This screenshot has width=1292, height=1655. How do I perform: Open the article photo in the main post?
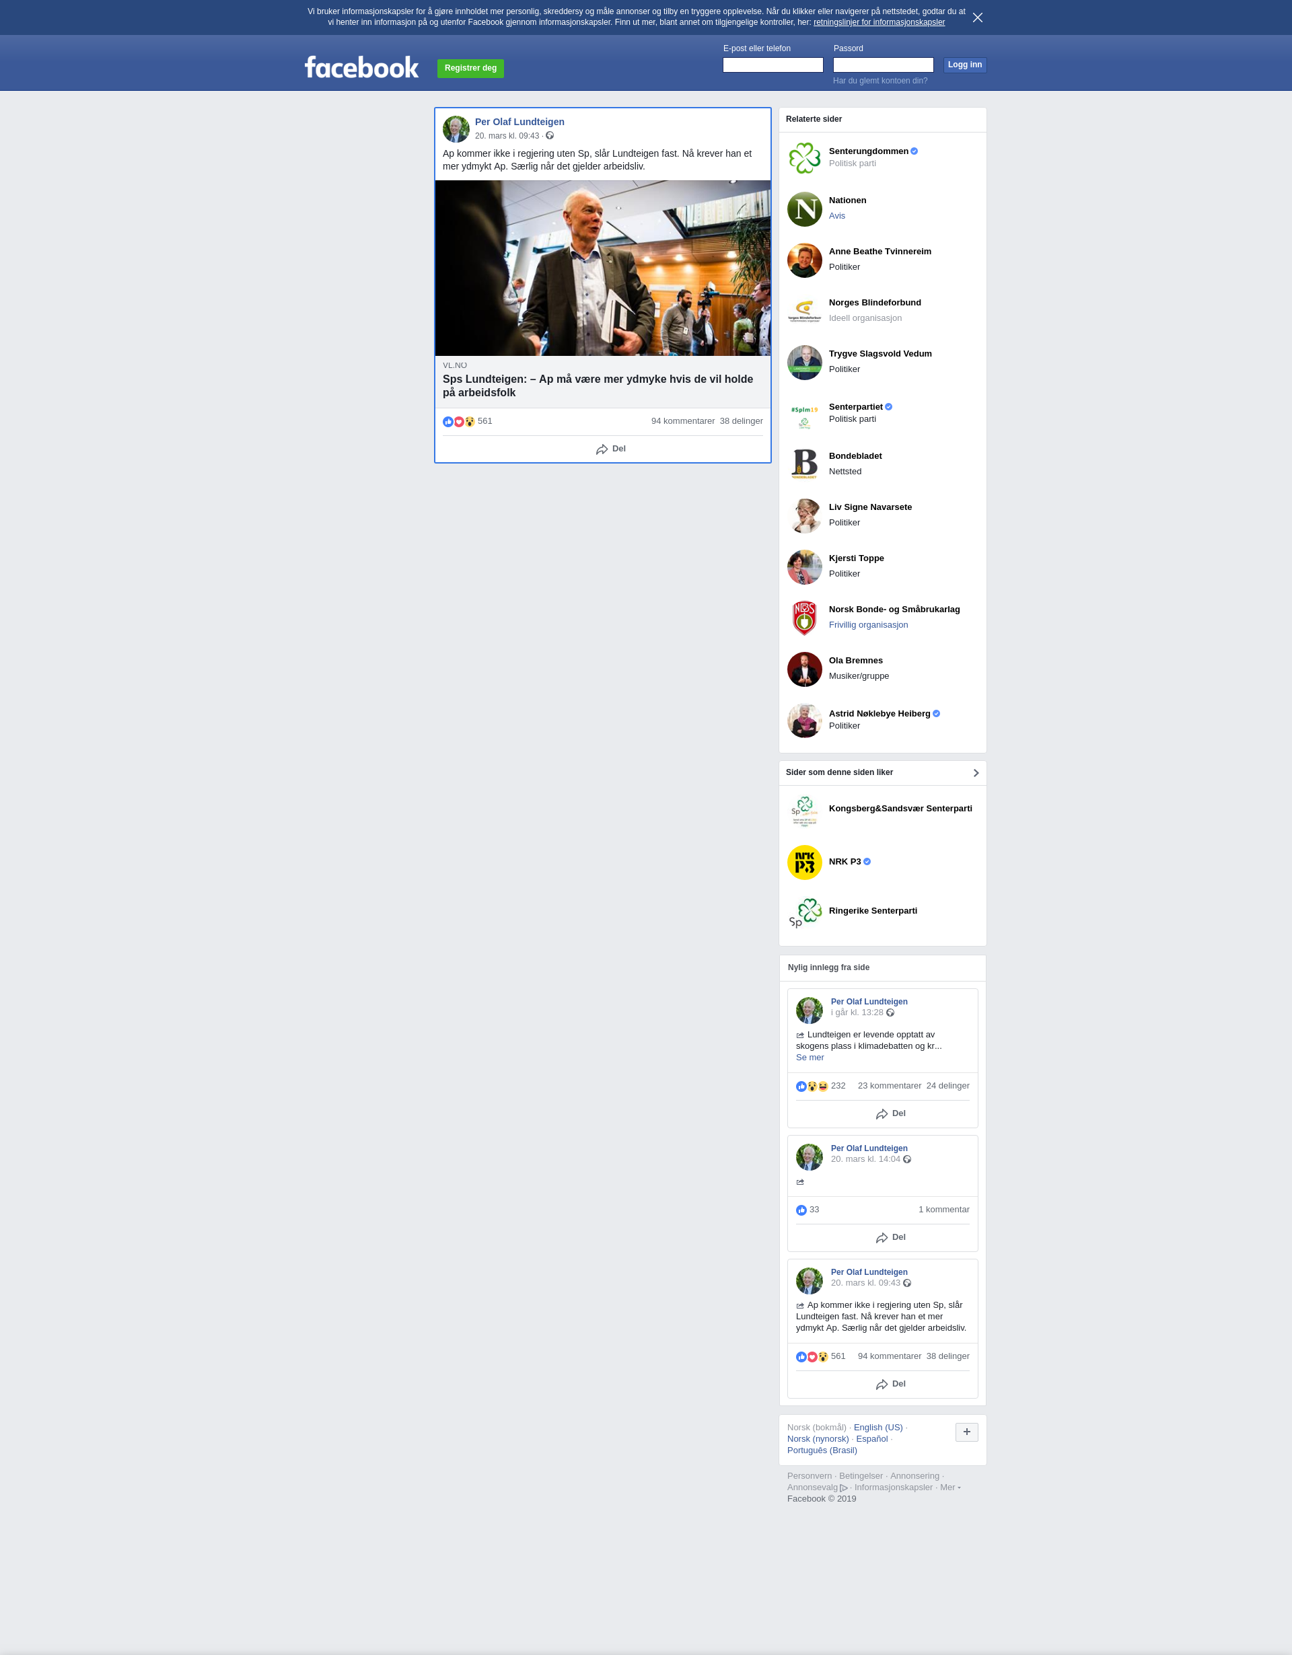pyautogui.click(x=602, y=268)
